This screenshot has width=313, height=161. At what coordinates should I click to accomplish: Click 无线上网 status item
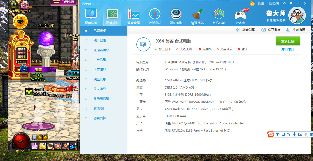click(x=184, y=49)
